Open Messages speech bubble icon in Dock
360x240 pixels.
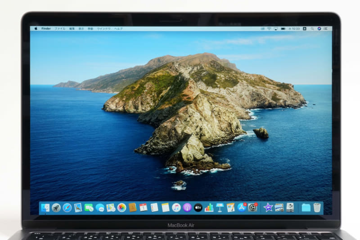tap(100, 208)
